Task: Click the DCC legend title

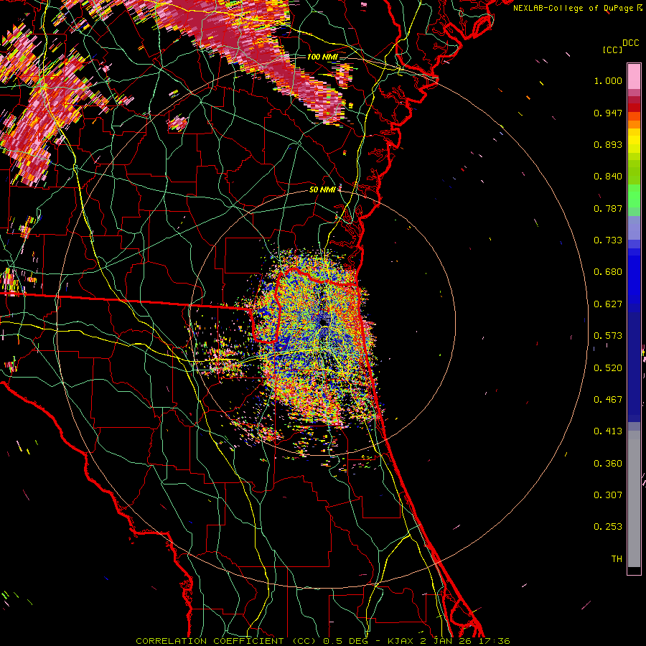Action: (630, 43)
